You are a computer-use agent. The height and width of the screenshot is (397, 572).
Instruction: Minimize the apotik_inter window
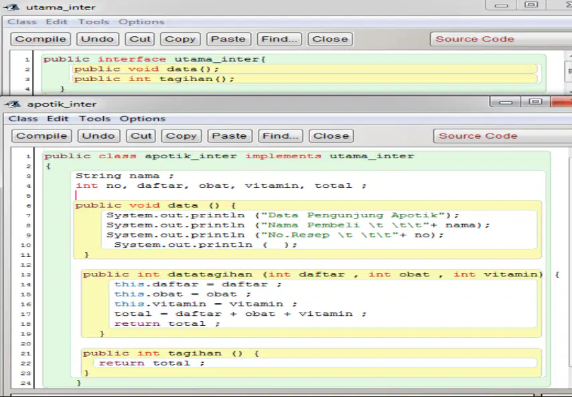pos(506,102)
